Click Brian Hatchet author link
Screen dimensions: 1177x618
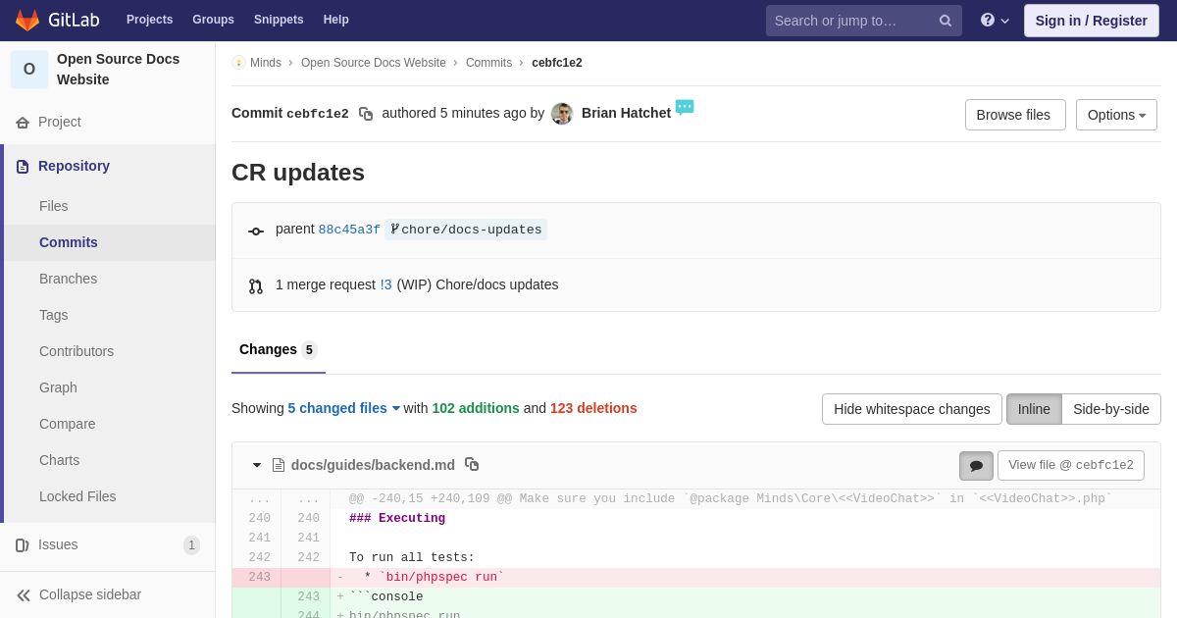626,113
